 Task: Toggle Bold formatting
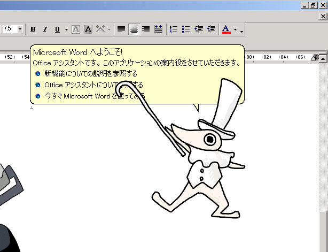[33, 29]
